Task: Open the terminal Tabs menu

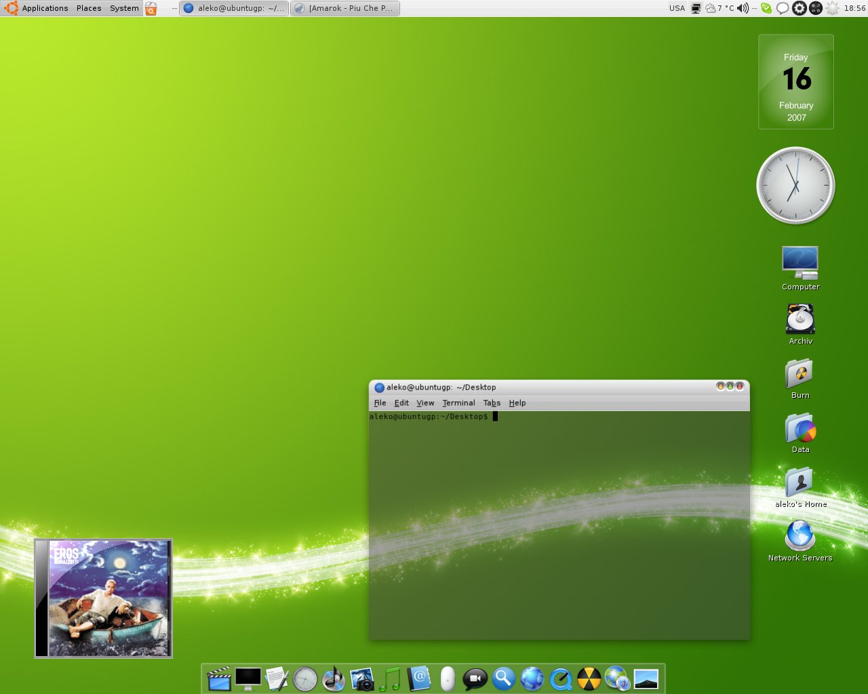Action: click(x=492, y=403)
